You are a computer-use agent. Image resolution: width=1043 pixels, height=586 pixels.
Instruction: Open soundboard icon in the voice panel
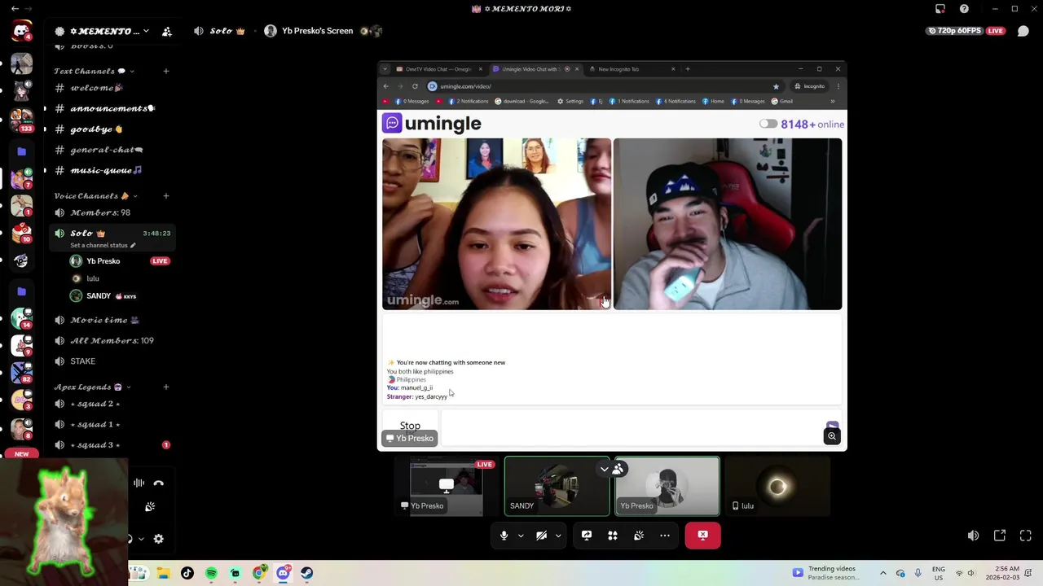(x=150, y=506)
